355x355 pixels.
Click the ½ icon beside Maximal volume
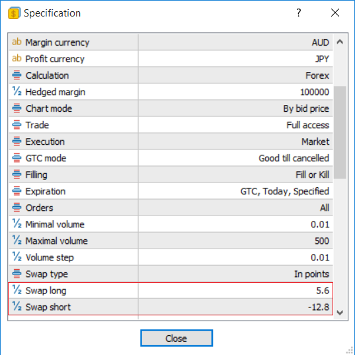coord(17,240)
